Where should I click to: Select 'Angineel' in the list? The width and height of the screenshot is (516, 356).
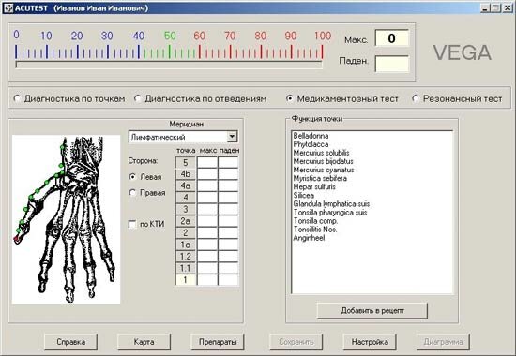pos(309,238)
